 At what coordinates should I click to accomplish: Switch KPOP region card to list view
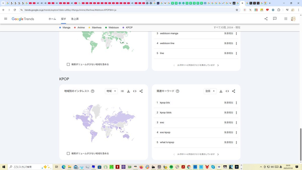click(x=122, y=91)
